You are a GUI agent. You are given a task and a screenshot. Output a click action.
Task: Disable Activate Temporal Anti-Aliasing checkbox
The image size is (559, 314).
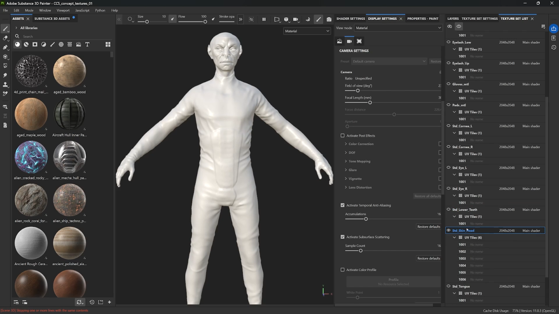coord(342,205)
